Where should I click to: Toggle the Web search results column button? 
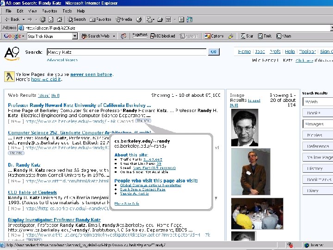click(x=318, y=101)
